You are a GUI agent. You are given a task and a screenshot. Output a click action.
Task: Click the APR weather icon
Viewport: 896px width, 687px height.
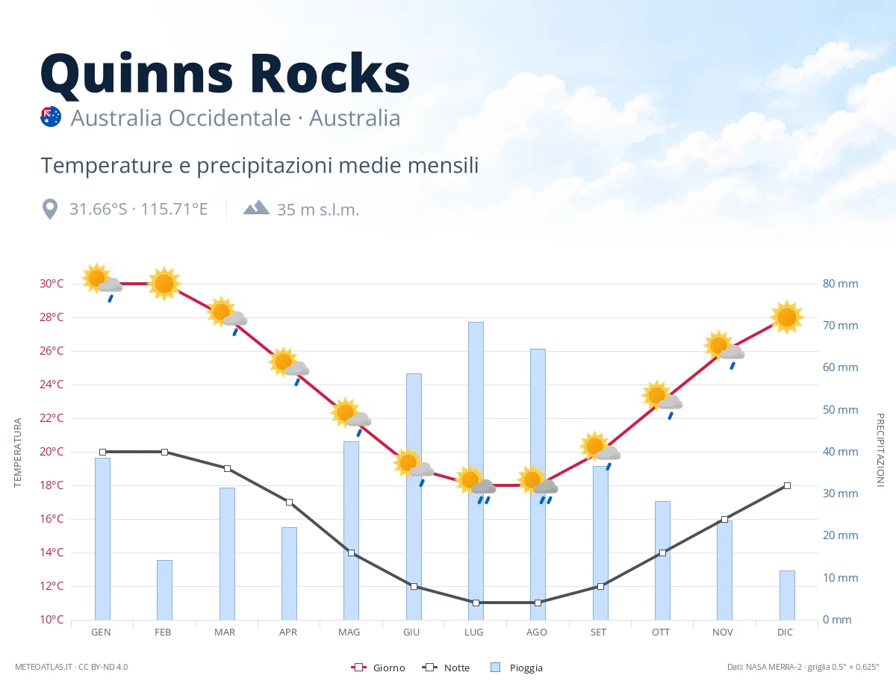[288, 366]
